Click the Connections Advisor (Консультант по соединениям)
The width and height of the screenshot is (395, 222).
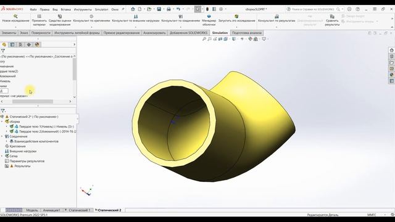pos(181,18)
